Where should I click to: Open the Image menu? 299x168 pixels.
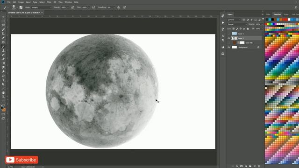point(21,2)
